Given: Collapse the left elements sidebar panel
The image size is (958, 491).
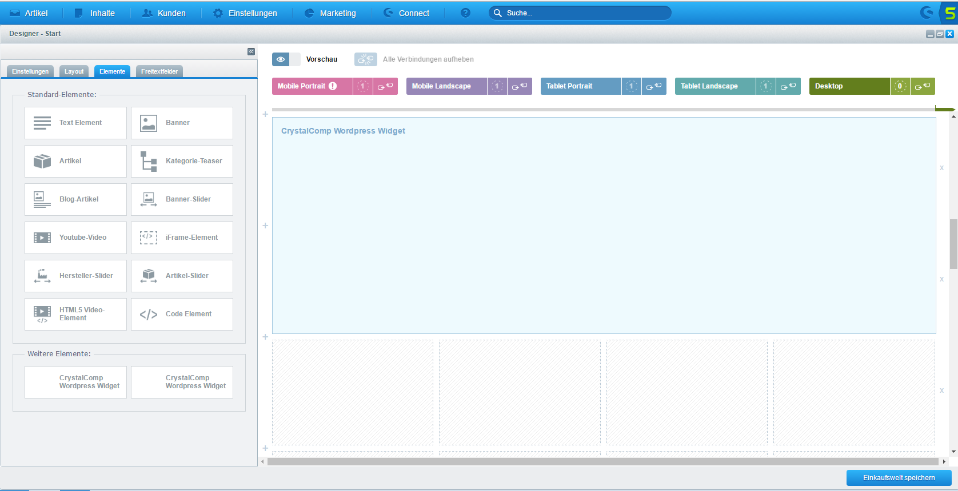Looking at the screenshot, I should click(x=251, y=51).
